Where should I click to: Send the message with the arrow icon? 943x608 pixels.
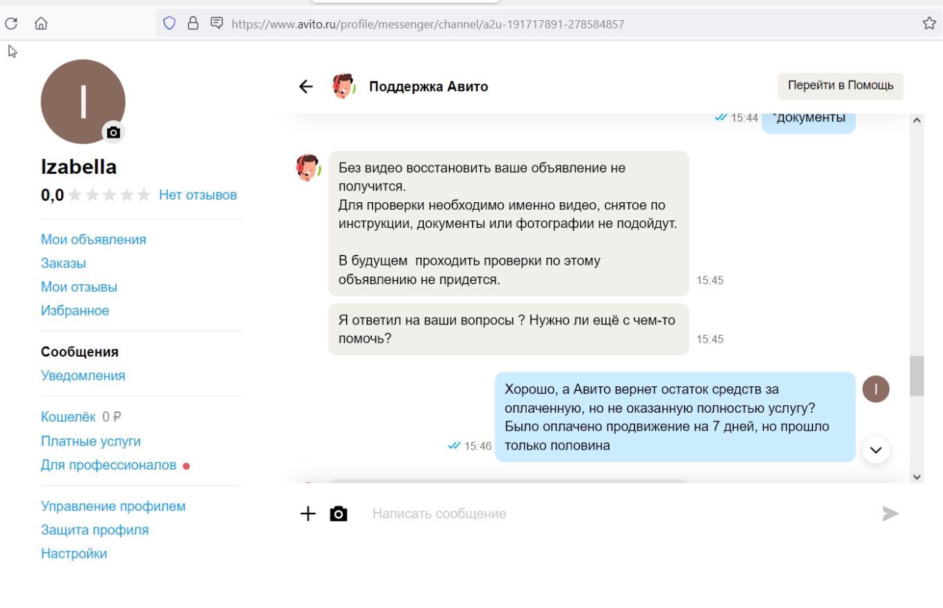(890, 513)
